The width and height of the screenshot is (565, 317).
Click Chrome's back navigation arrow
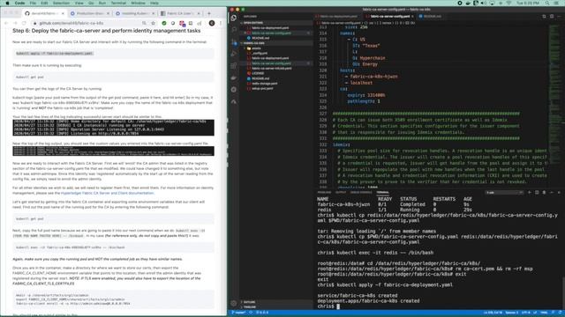pyautogui.click(x=6, y=23)
